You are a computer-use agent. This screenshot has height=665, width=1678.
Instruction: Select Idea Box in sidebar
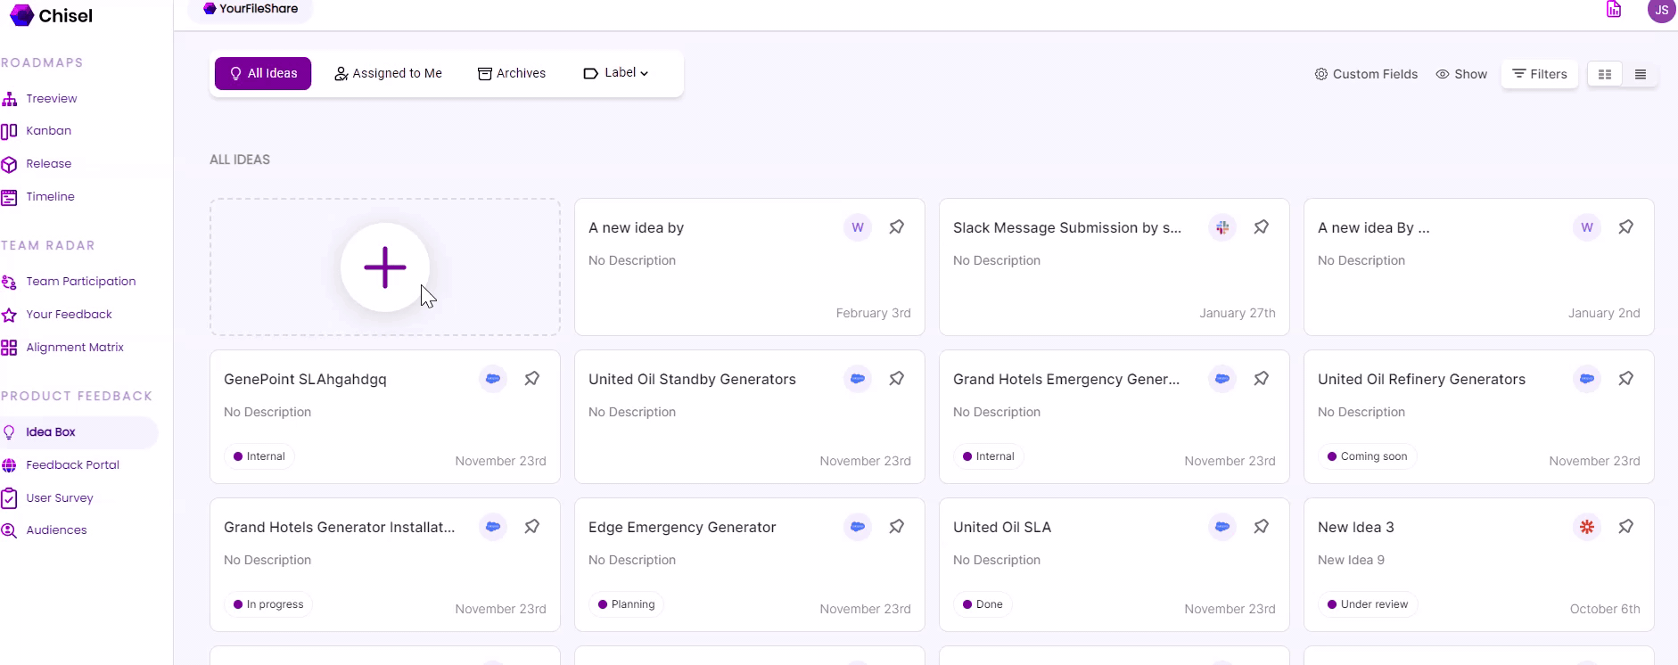coord(78,432)
